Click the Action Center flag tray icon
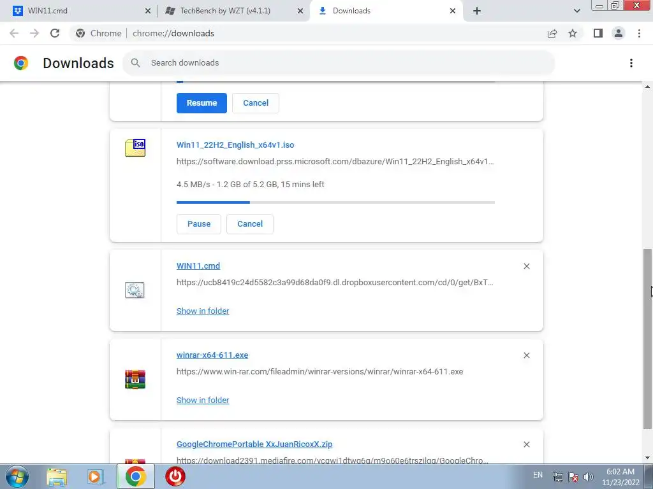Viewport: 653px width, 489px height. click(x=573, y=477)
